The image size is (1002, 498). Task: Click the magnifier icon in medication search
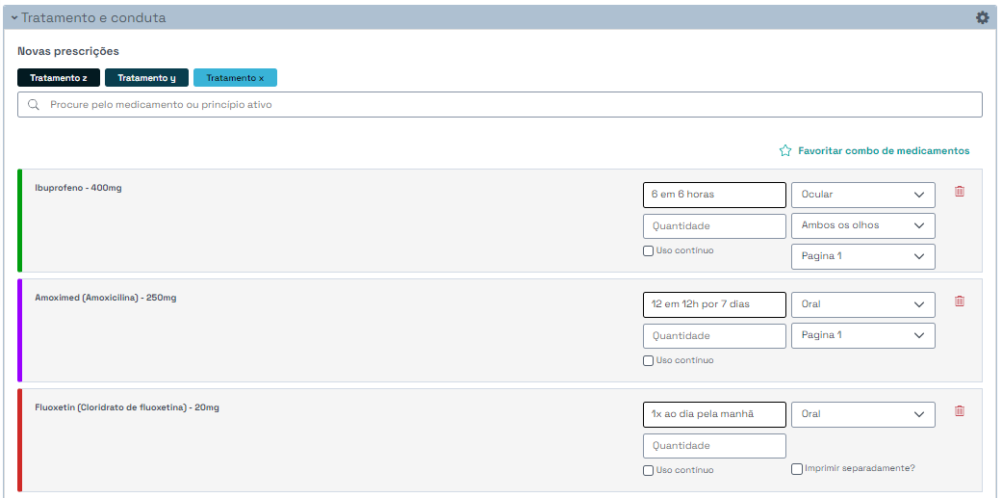[34, 105]
